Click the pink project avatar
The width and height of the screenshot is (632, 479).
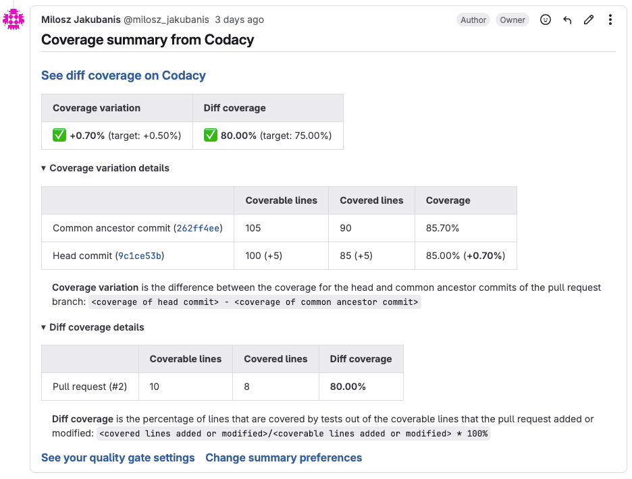14,19
